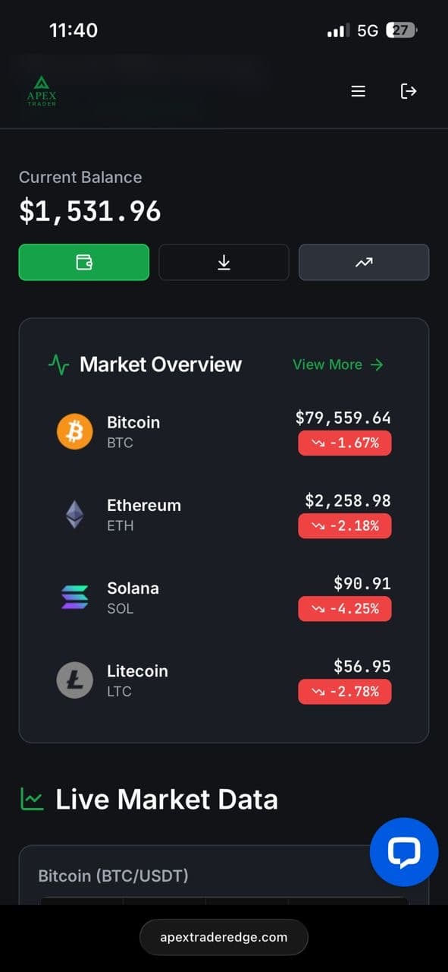Open the trending chart button
This screenshot has width=448, height=972.
pyautogui.click(x=364, y=262)
